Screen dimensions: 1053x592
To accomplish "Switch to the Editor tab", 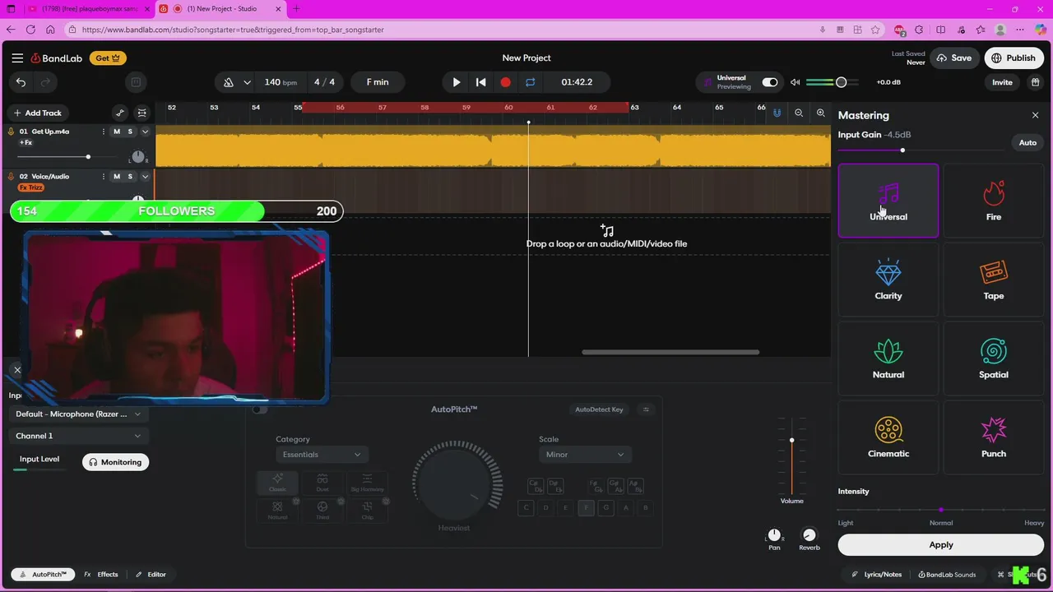I will [x=151, y=574].
